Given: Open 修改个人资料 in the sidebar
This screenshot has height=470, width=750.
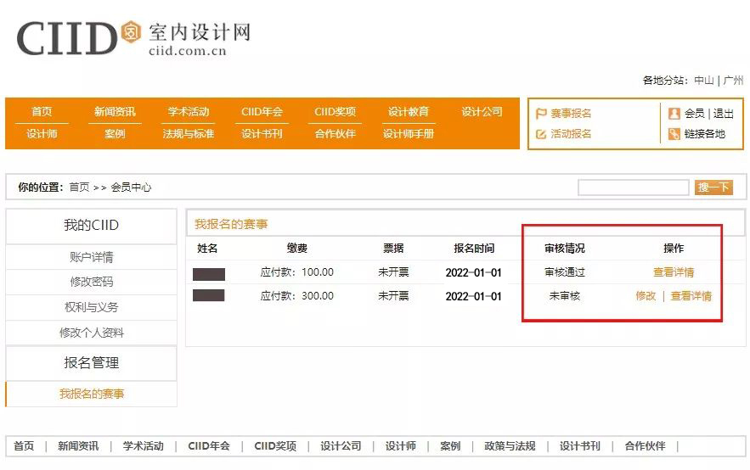Looking at the screenshot, I should pyautogui.click(x=92, y=333).
